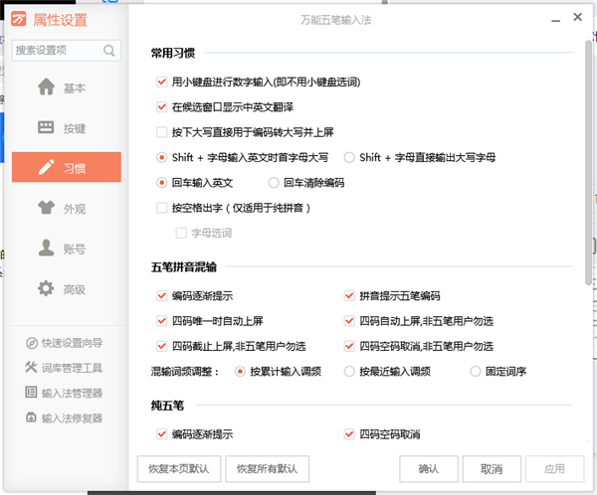Toggle 在候选窗口显示中英文翻译 checkbox
The width and height of the screenshot is (597, 495).
coord(162,107)
